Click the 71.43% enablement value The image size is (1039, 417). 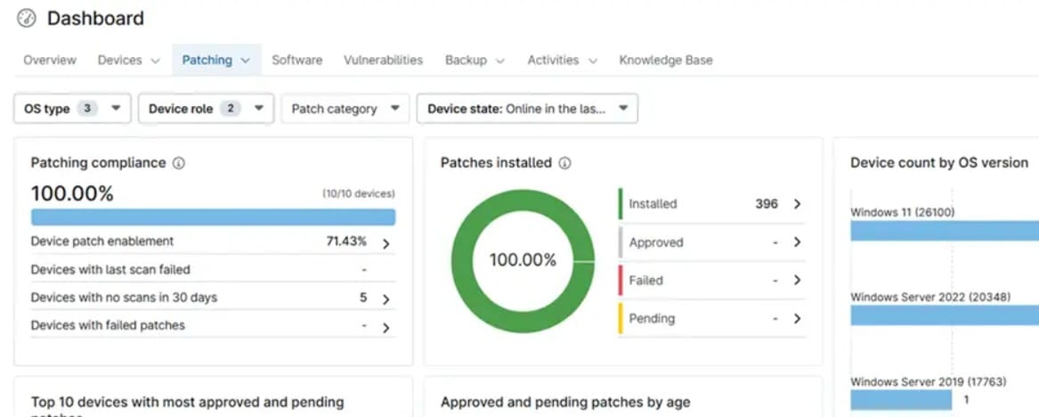[x=346, y=241]
